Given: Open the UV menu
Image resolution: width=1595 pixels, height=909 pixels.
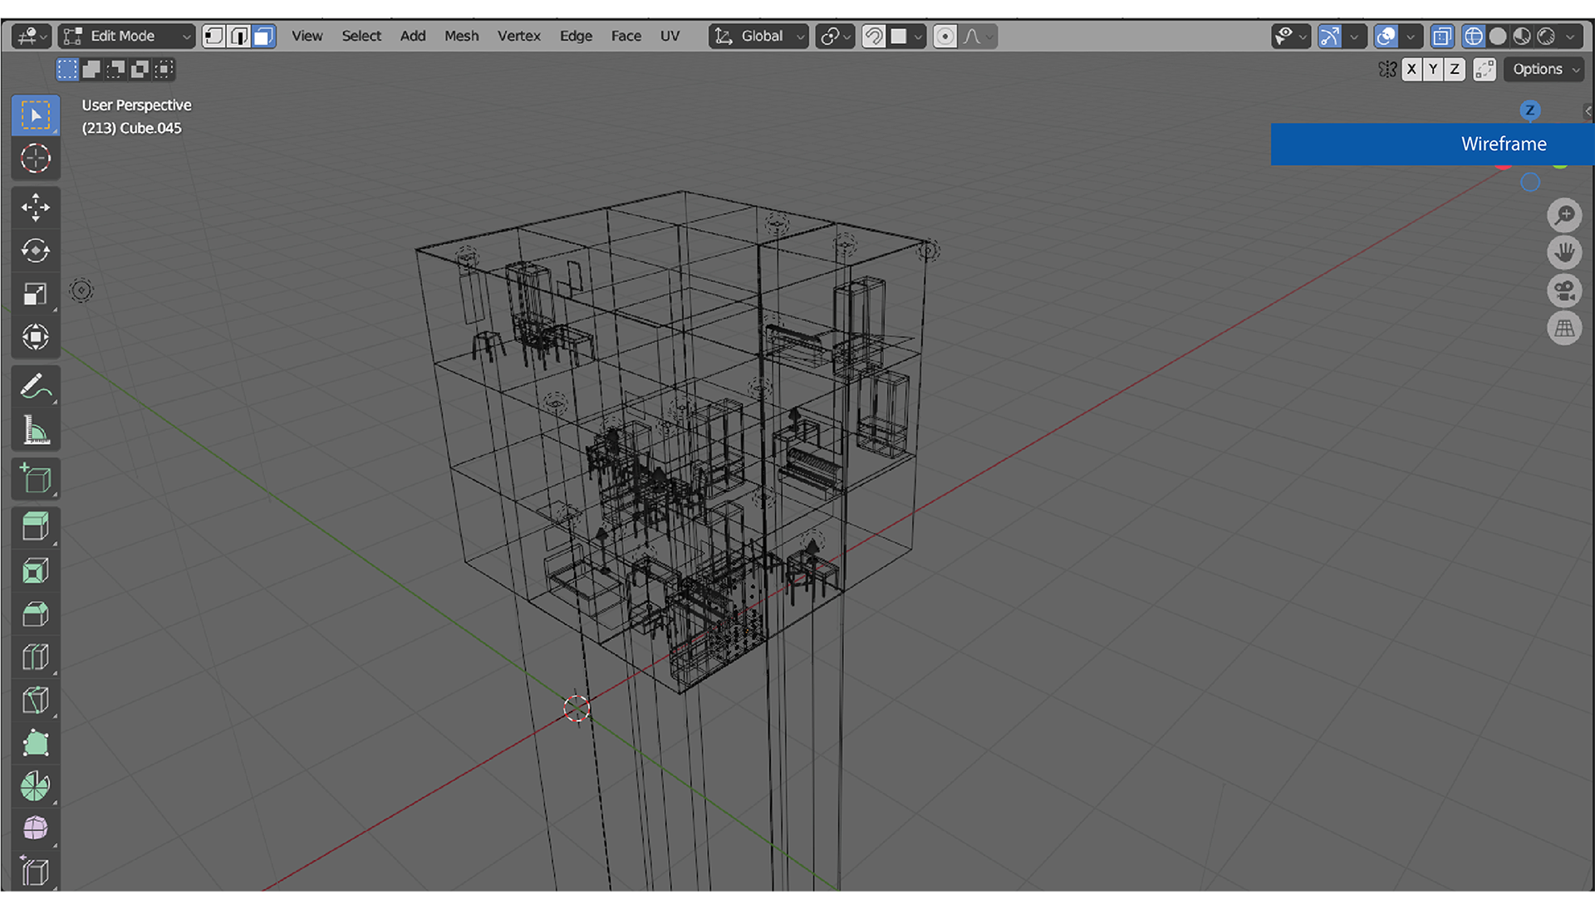Looking at the screenshot, I should pyautogui.click(x=670, y=36).
